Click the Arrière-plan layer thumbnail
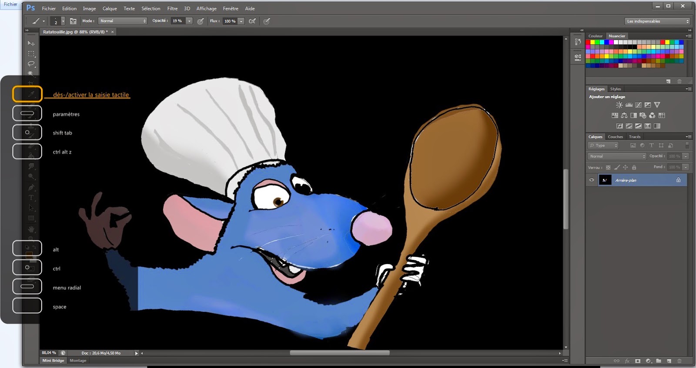The image size is (696, 368). click(605, 180)
